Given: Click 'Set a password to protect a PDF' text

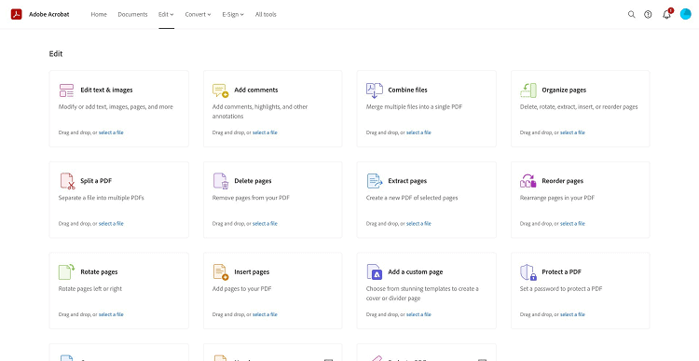Looking at the screenshot, I should point(561,289).
